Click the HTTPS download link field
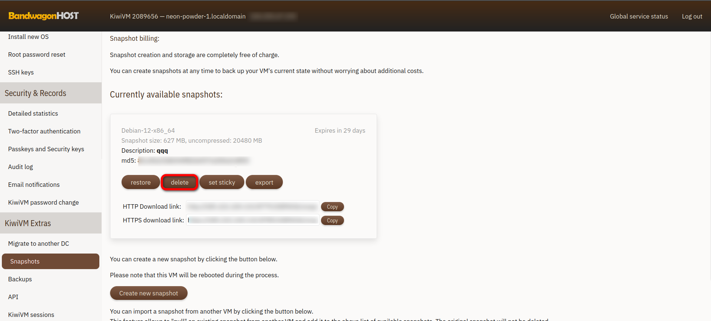 point(252,220)
